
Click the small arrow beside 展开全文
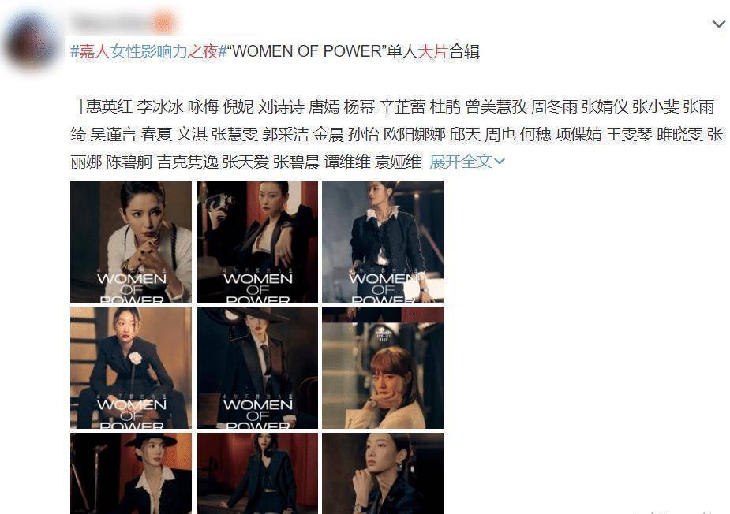tap(500, 162)
